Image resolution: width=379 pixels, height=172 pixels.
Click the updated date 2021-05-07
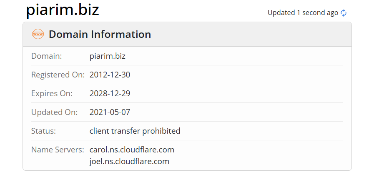pos(110,112)
